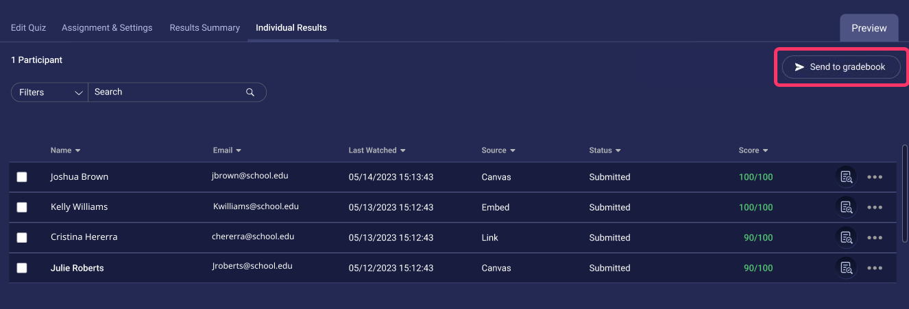Select Joshua Brown's row checkbox

(x=22, y=177)
